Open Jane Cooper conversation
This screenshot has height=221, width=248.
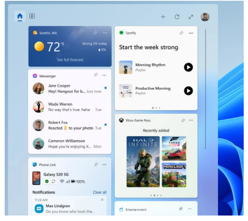70,89
